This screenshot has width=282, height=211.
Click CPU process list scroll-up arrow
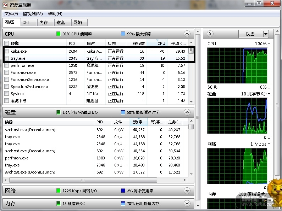pyautogui.click(x=191, y=42)
